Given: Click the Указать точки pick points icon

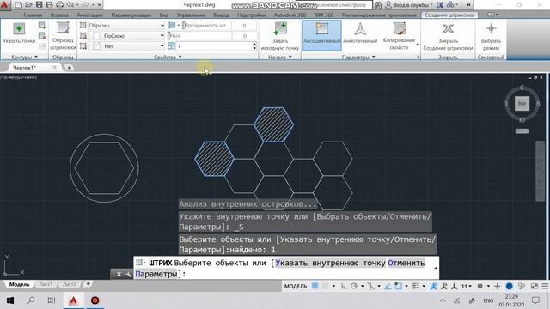Looking at the screenshot, I should [x=19, y=28].
